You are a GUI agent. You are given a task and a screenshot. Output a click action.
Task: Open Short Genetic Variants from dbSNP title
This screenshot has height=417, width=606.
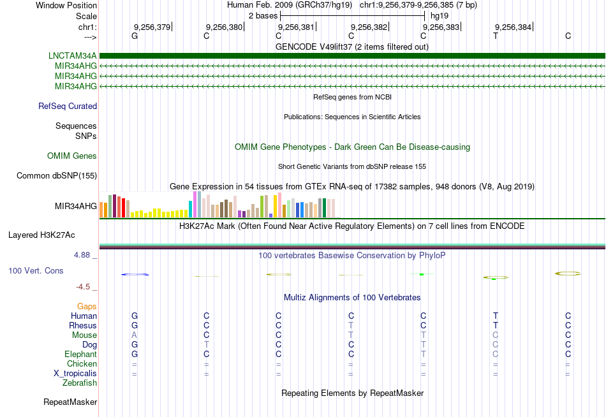click(352, 166)
